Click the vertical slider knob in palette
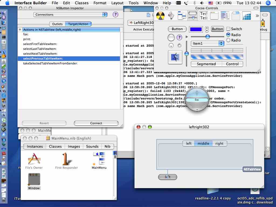The image size is (276, 207). click(x=187, y=53)
